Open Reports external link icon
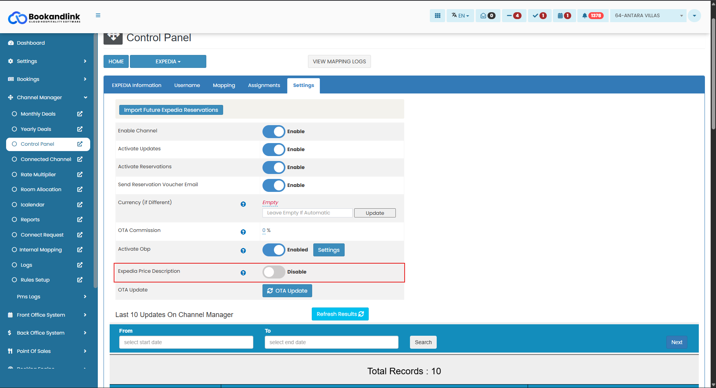This screenshot has height=388, width=716. [80, 219]
